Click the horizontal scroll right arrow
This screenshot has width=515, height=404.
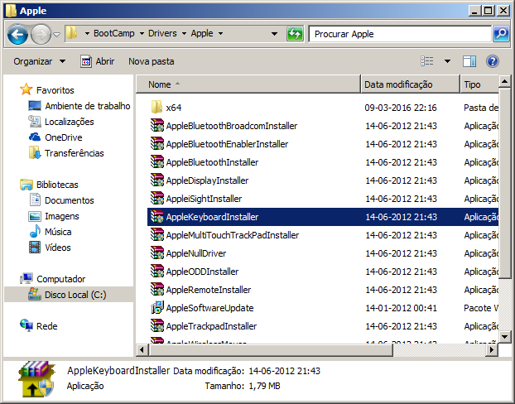pos(492,350)
